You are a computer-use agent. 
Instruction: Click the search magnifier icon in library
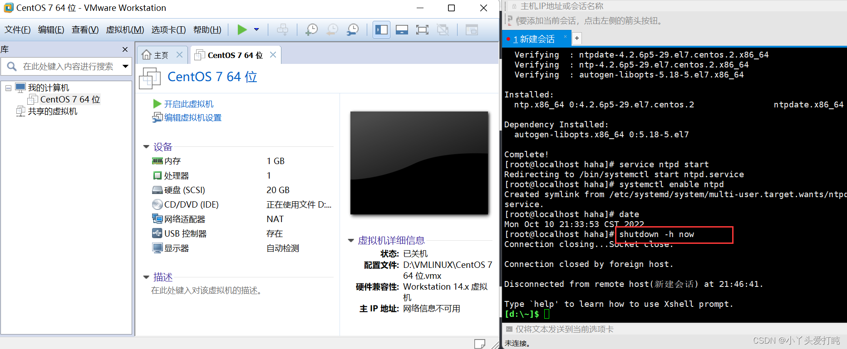(12, 67)
